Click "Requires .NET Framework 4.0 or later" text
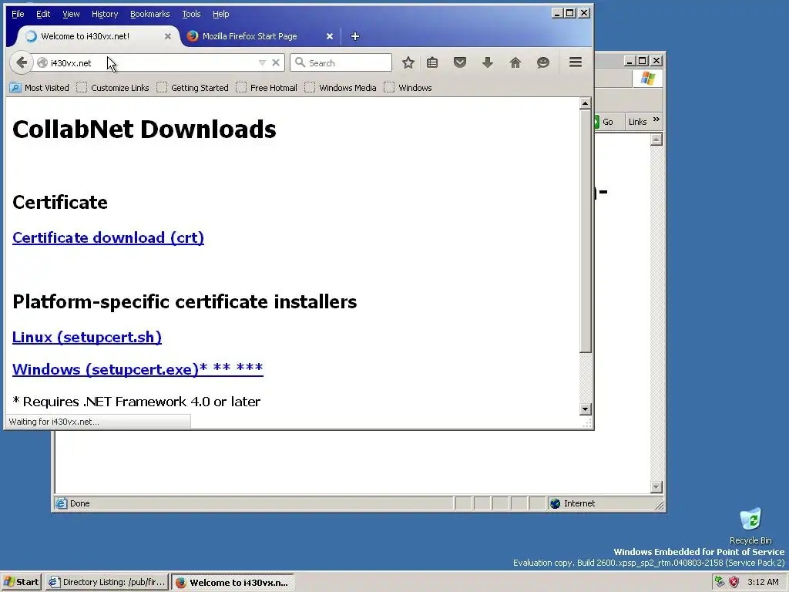 pyautogui.click(x=142, y=402)
